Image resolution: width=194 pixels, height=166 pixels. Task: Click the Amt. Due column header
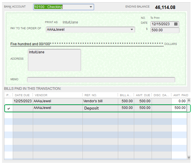[143, 95]
